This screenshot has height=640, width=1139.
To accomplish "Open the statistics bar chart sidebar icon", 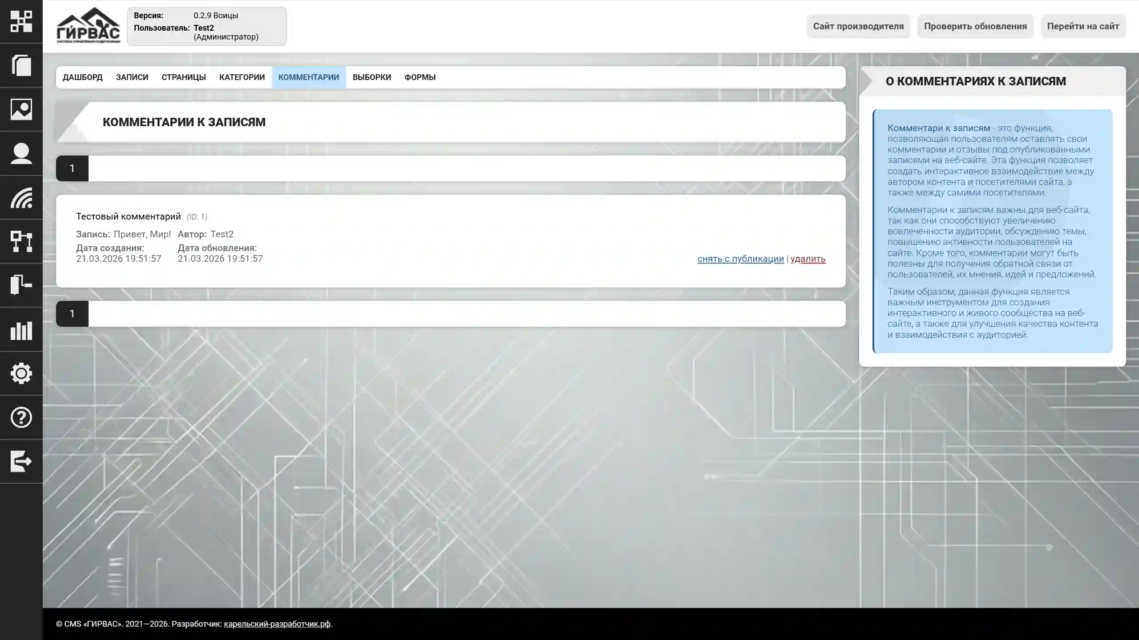I will pyautogui.click(x=21, y=330).
